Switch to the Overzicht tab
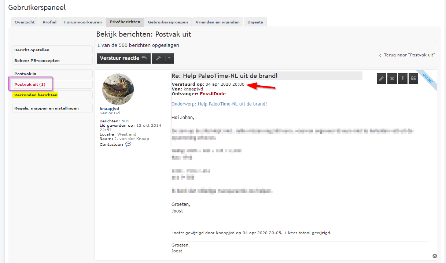This screenshot has height=263, width=446. pos(25,22)
